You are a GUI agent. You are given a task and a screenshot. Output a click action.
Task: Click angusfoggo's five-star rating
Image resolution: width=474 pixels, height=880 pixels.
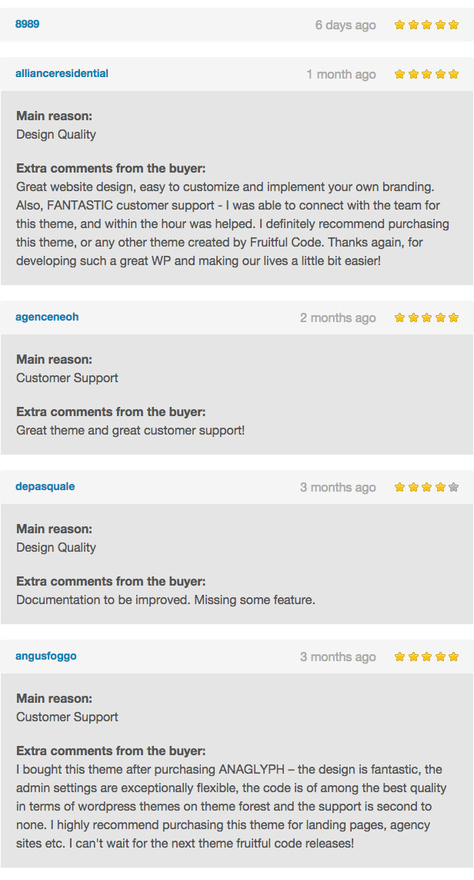426,657
